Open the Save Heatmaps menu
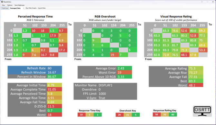 click(19, 5)
